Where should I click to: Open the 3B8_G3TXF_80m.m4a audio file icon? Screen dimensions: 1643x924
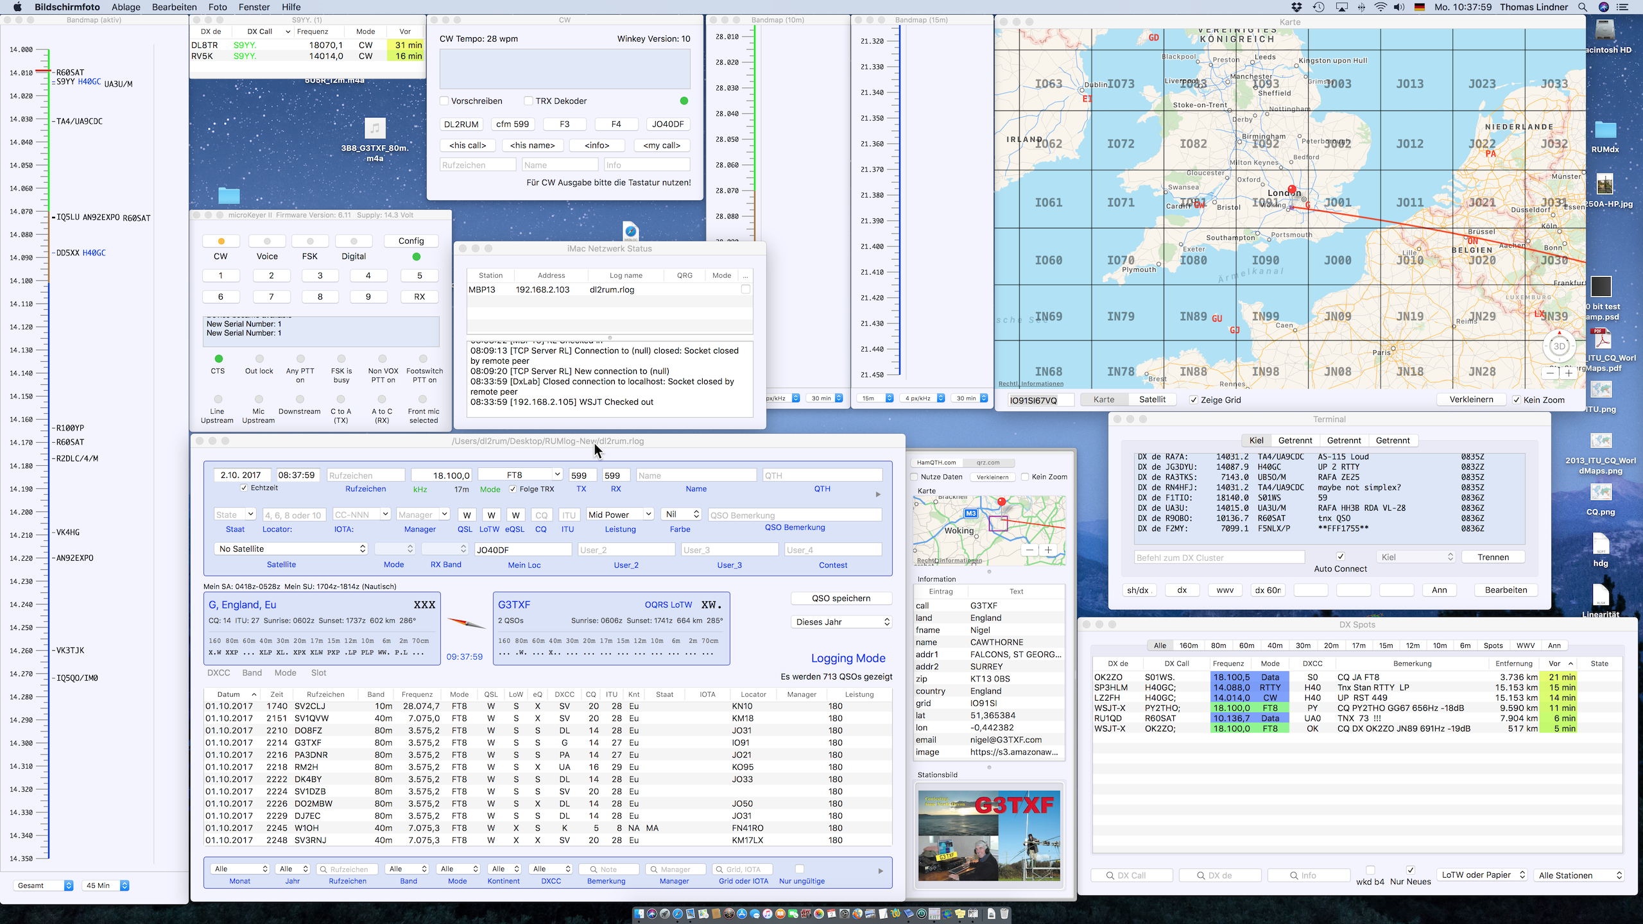click(375, 128)
